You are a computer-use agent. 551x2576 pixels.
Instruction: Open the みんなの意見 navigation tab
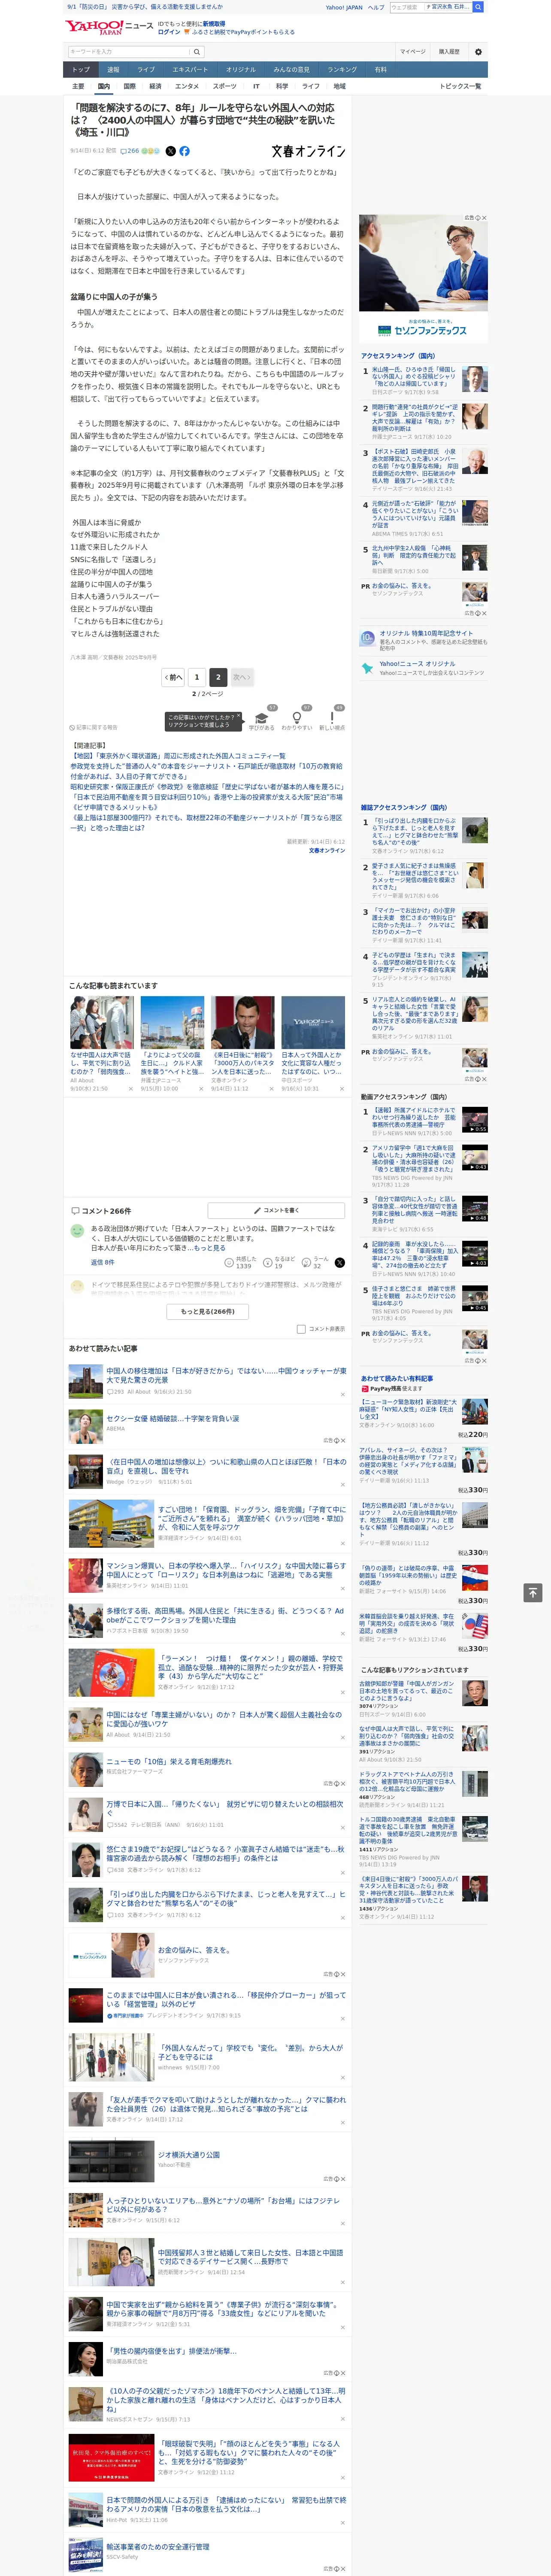point(292,70)
